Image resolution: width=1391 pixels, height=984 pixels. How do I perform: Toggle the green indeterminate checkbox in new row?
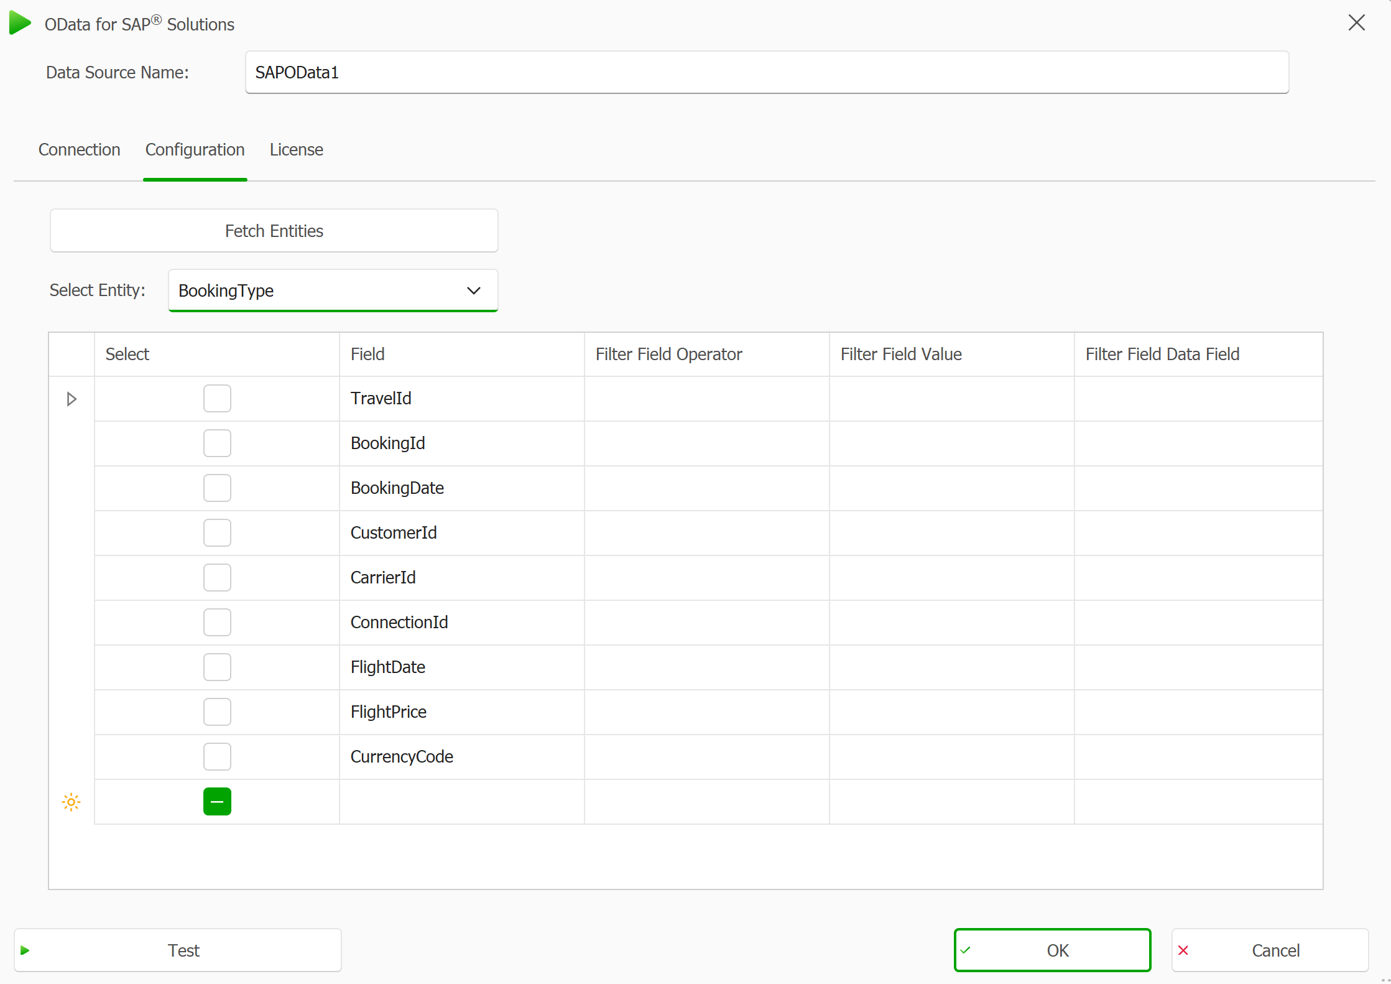217,802
